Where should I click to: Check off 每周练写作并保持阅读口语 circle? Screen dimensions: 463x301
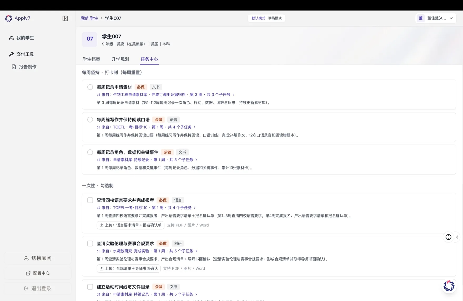[90, 120]
